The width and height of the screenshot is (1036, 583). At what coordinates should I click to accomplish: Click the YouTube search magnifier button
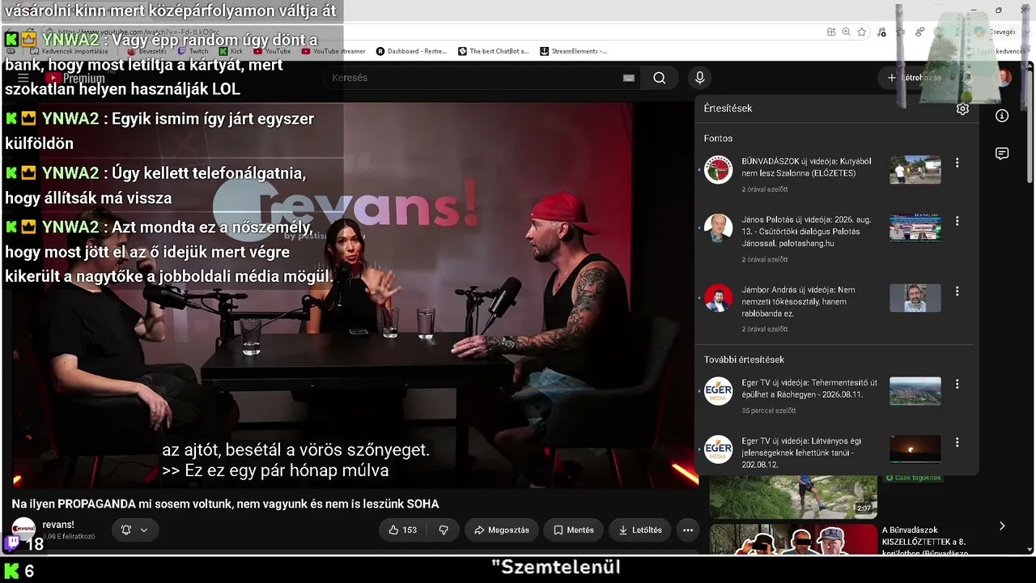pos(660,78)
